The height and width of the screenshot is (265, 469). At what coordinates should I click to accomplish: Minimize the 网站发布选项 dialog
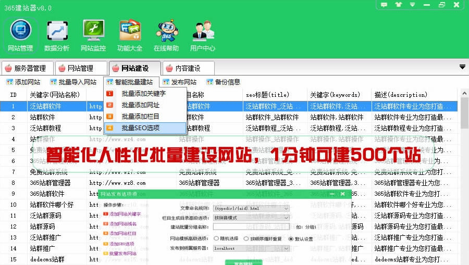point(332,194)
